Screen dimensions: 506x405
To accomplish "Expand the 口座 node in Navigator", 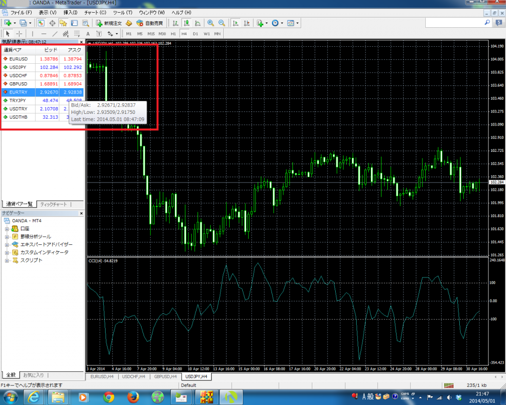I will pyautogui.click(x=7, y=228).
